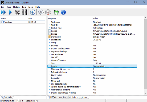Viewport: 147px width, 102px height.
Task: Click the Files: 2 status bar entry
Action: point(20,101)
